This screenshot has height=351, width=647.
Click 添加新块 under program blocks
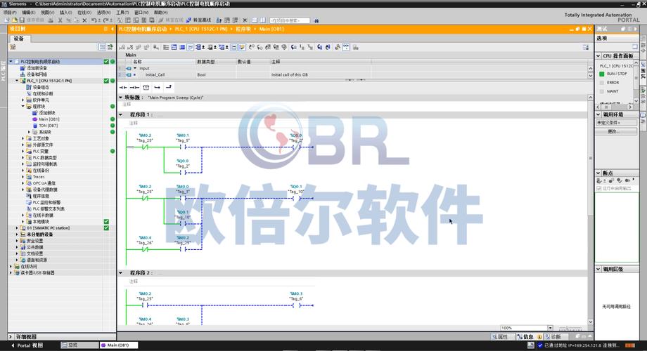pyautogui.click(x=46, y=112)
